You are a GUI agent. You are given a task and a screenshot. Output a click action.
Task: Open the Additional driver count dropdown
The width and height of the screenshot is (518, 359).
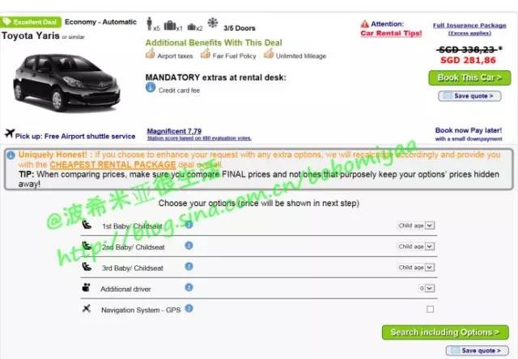(x=427, y=288)
